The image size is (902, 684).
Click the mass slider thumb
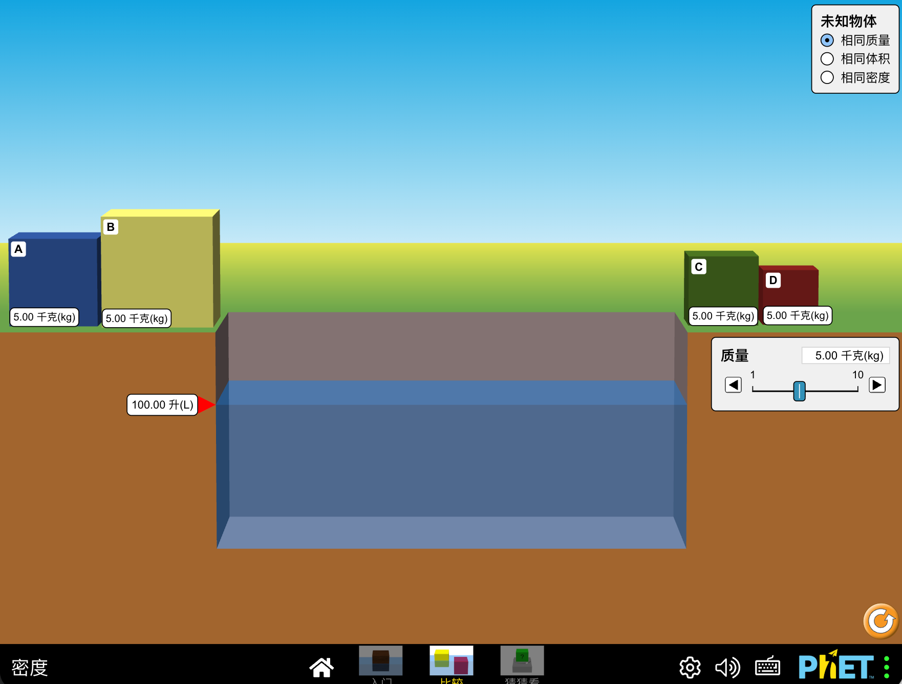(799, 391)
